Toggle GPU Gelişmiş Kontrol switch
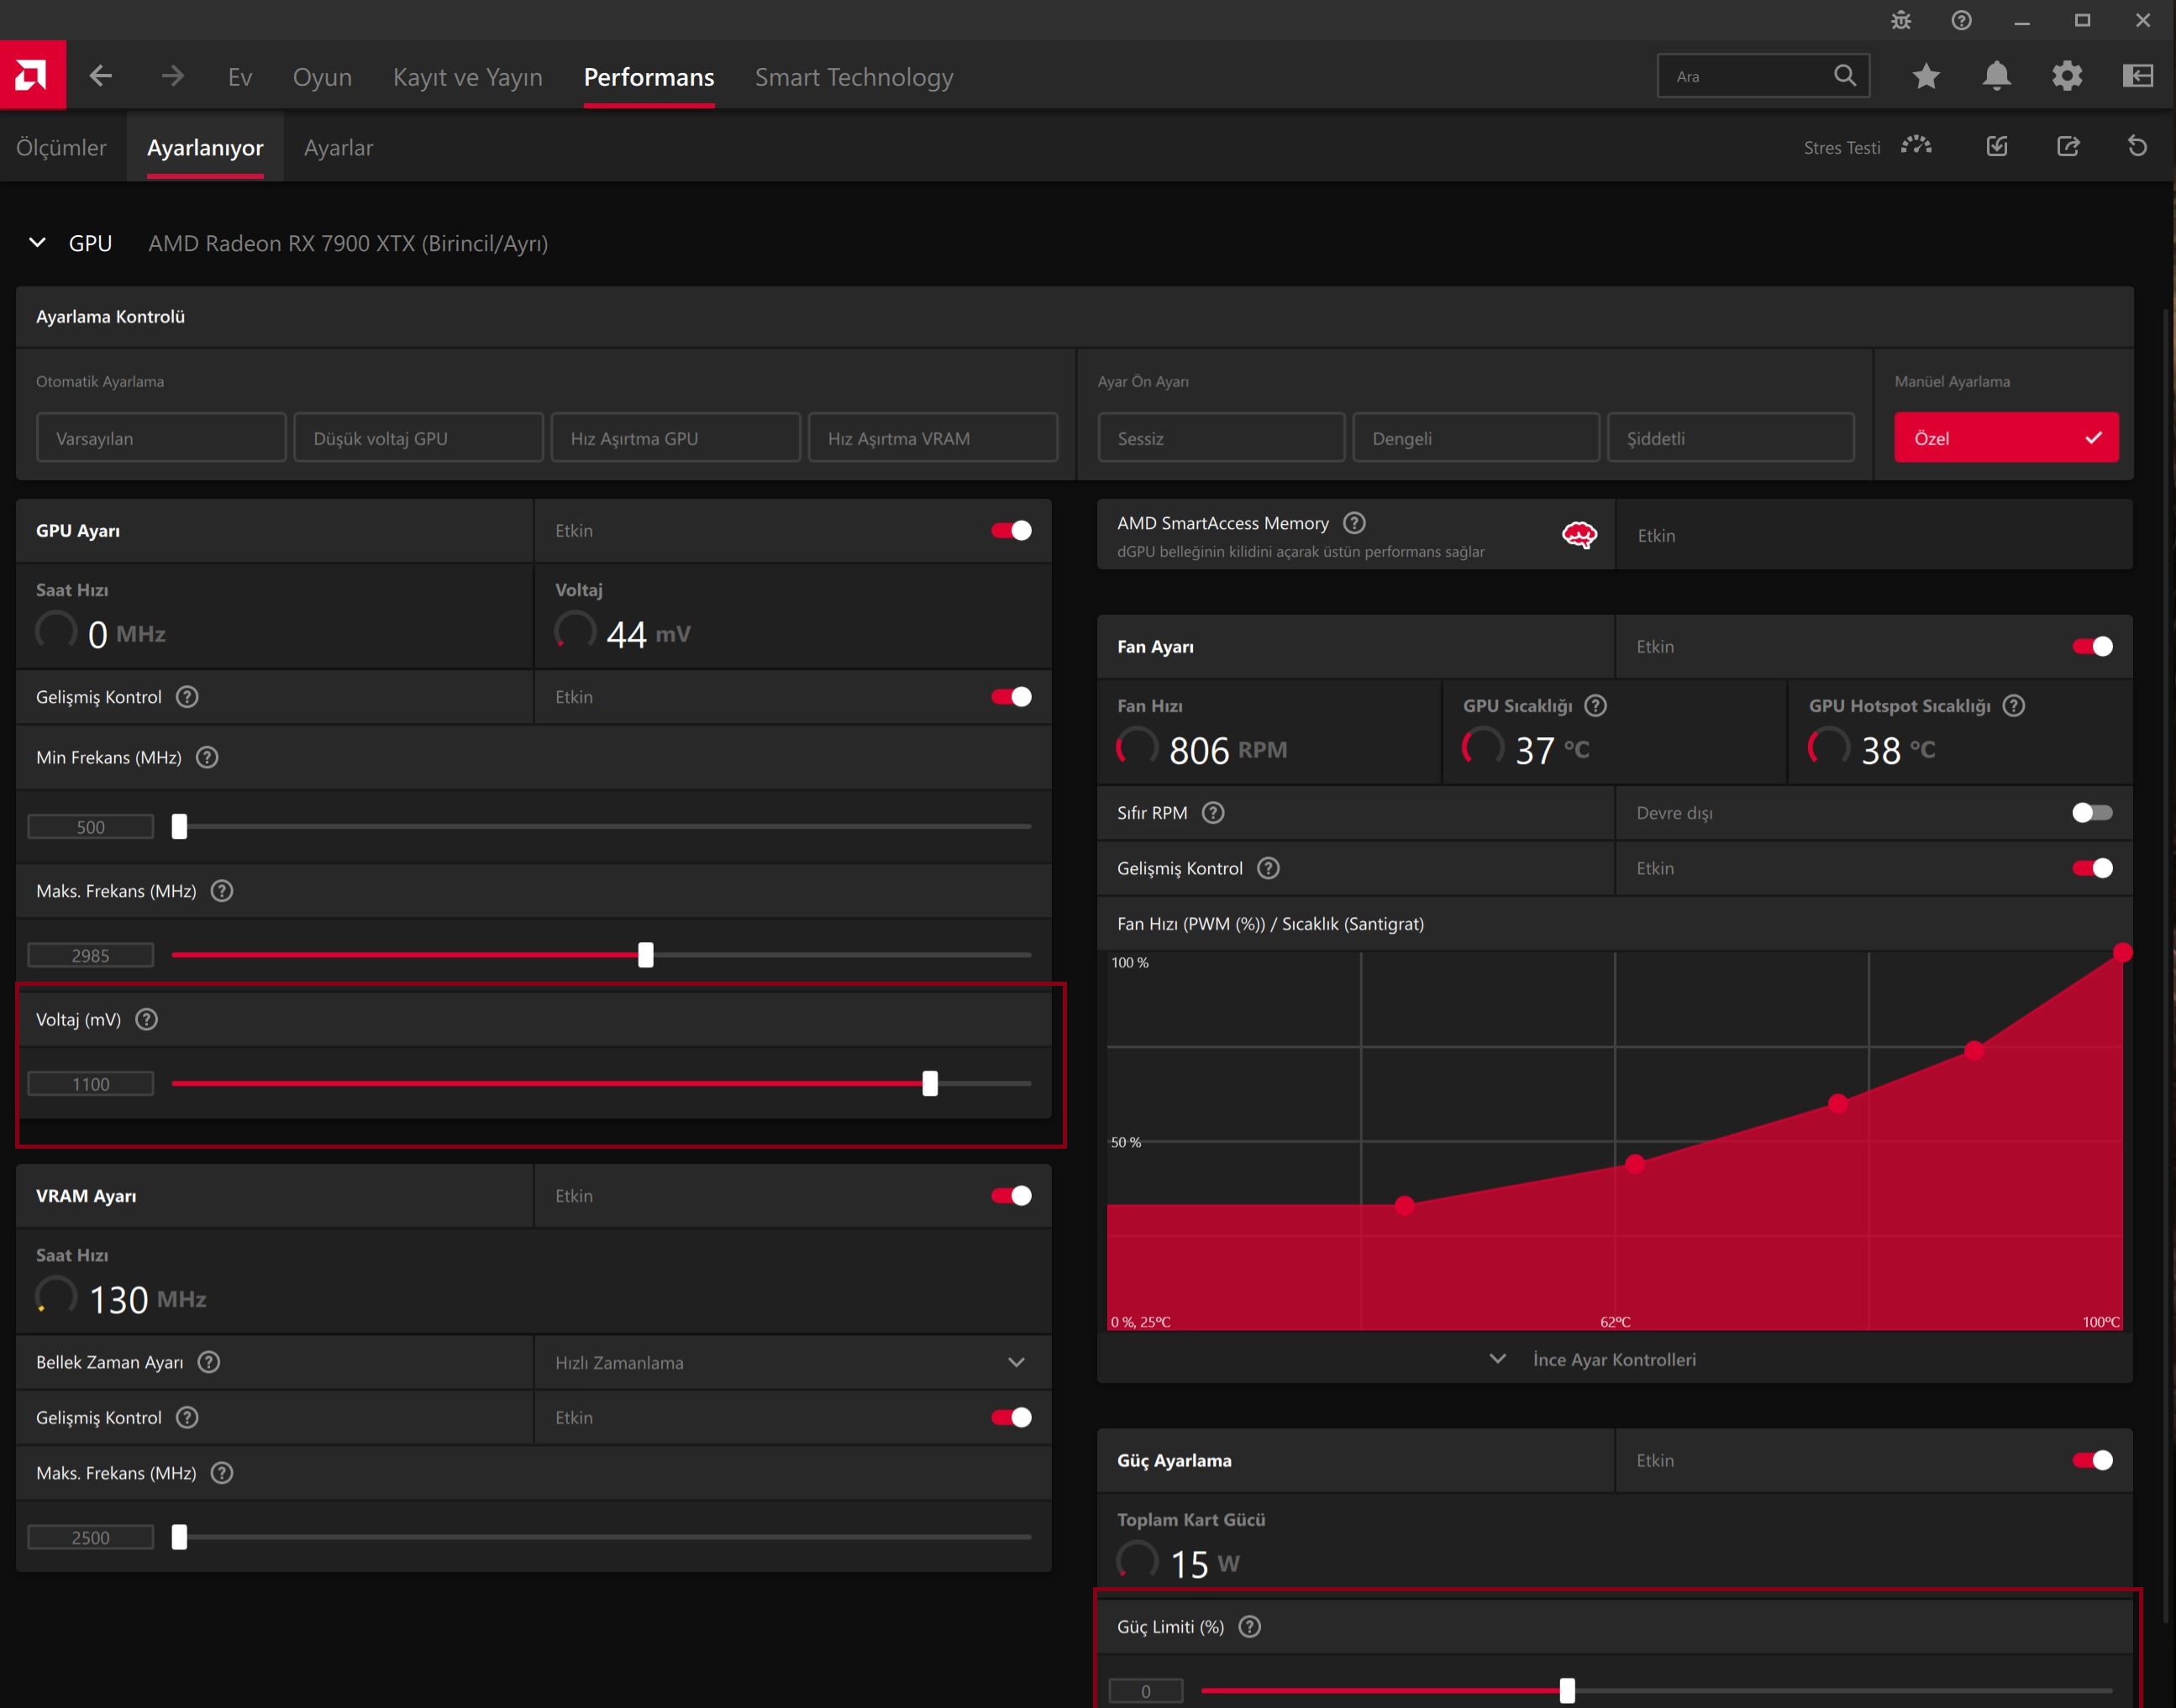Screen dimensions: 2176x1708 point(1011,697)
